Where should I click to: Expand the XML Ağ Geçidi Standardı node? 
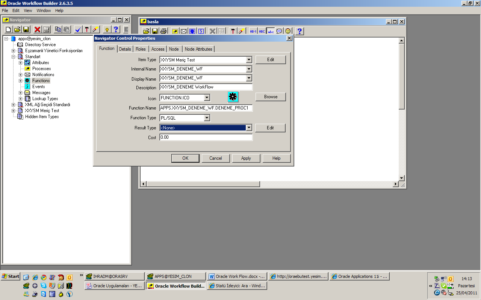pyautogui.click(x=14, y=105)
